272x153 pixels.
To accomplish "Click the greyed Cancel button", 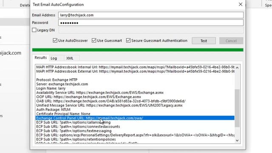I will click(x=231, y=41).
